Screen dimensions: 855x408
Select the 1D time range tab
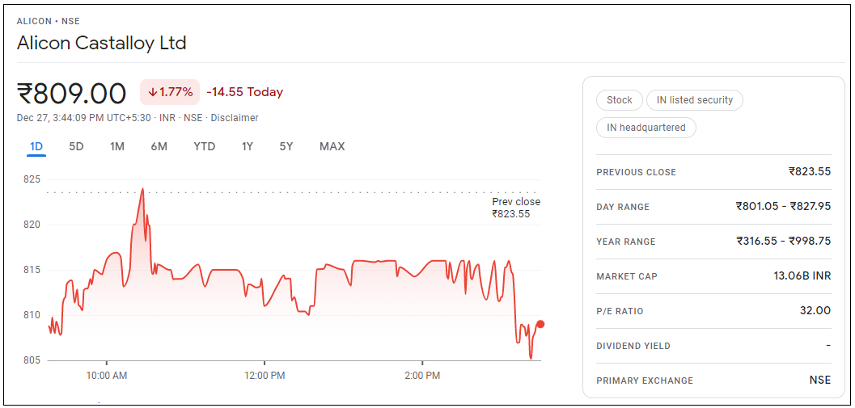pyautogui.click(x=36, y=146)
